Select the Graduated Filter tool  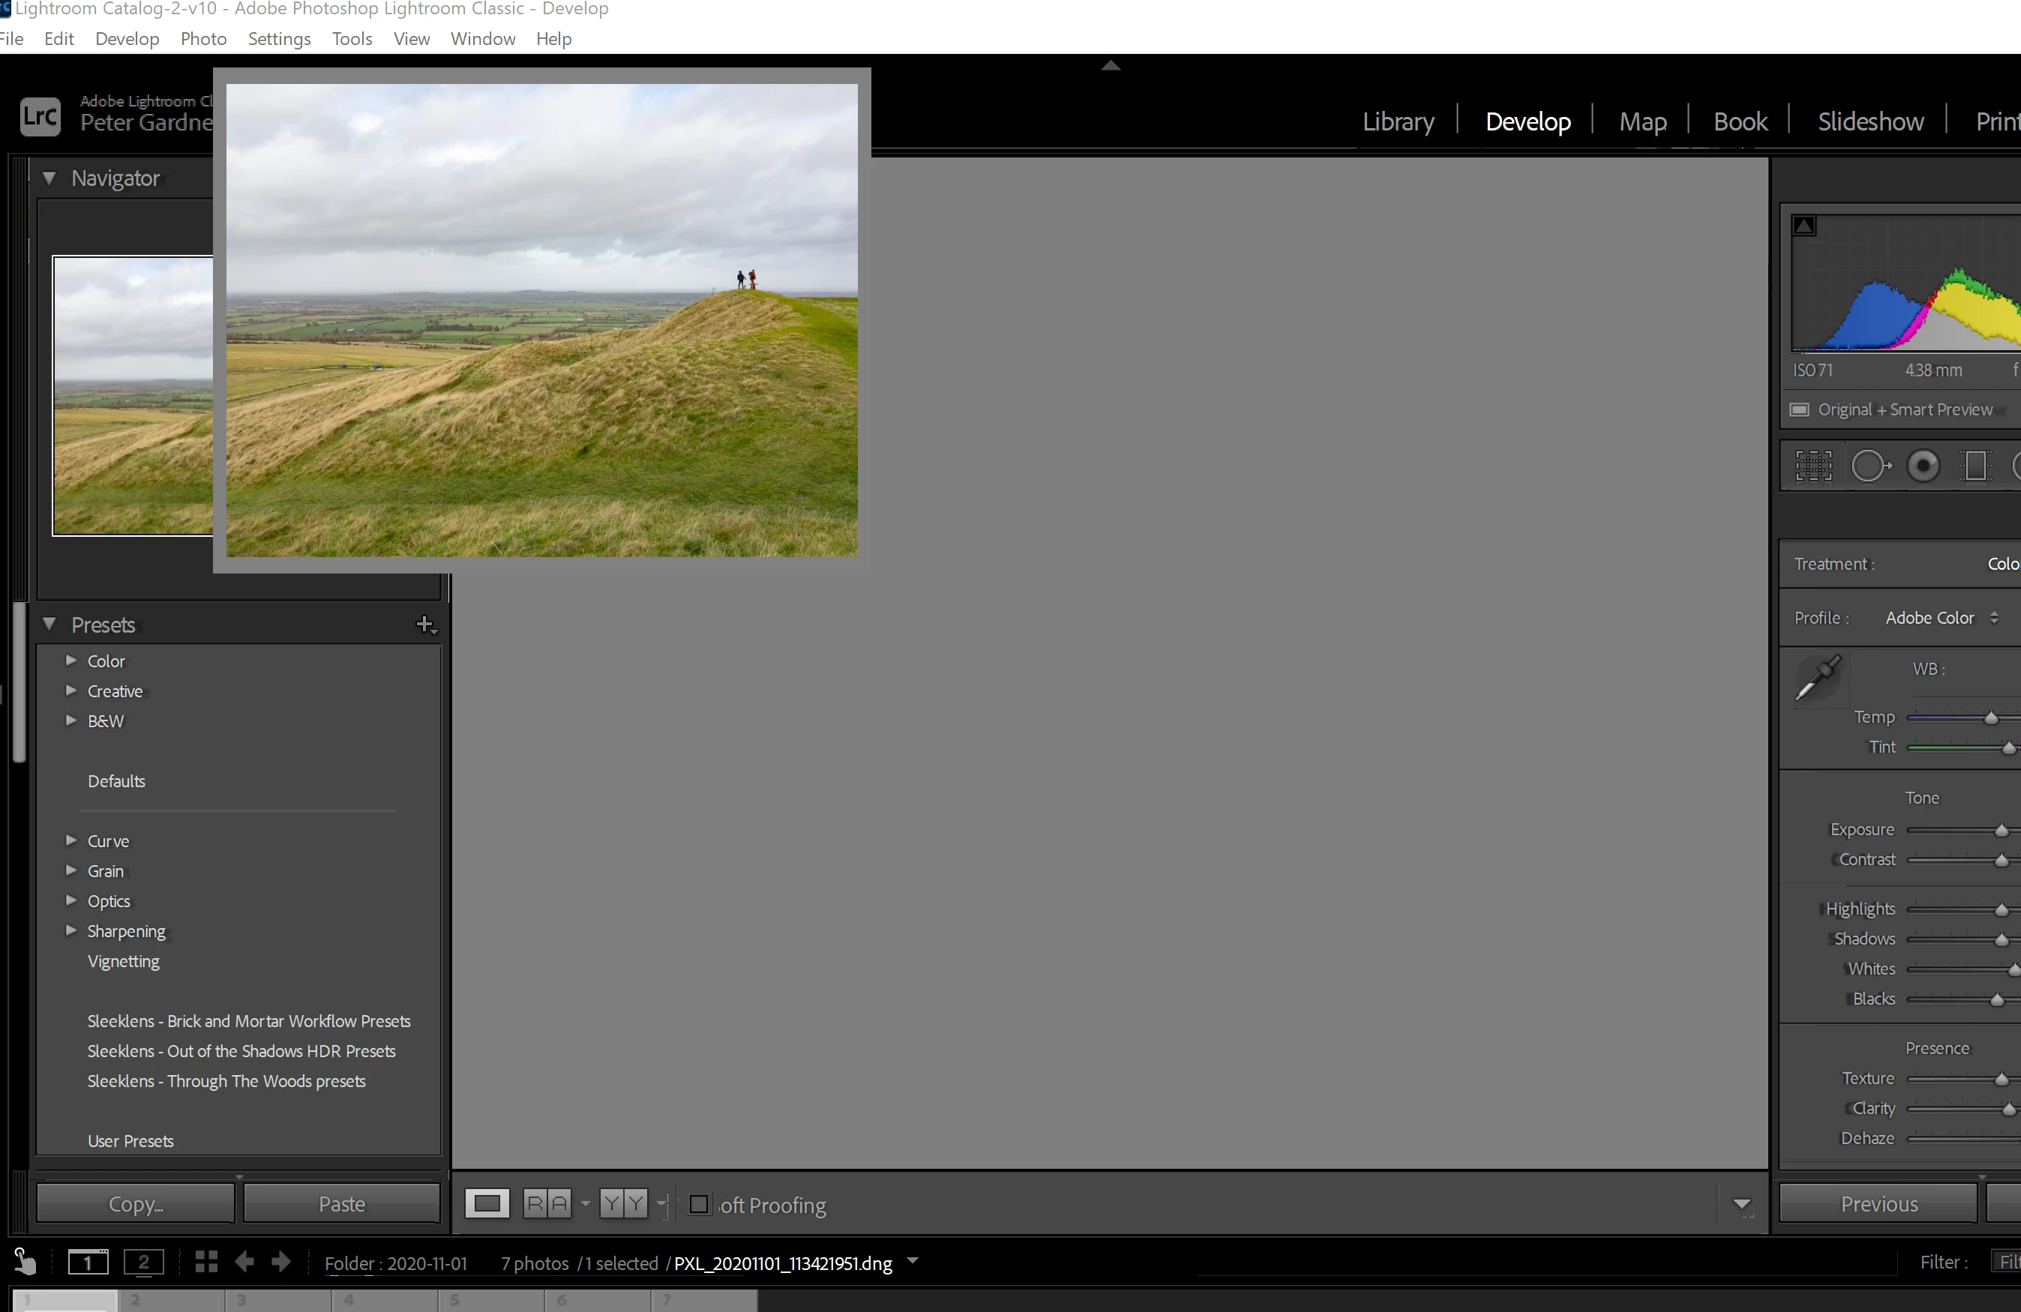click(x=1976, y=466)
